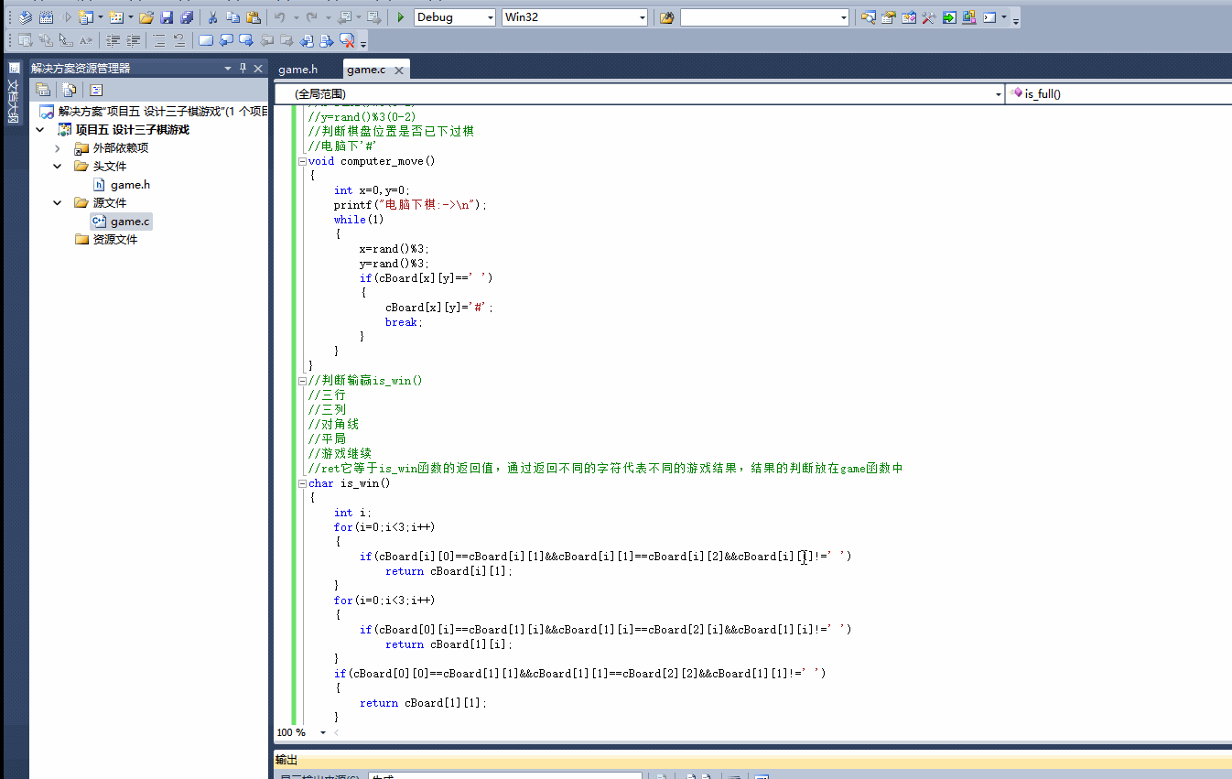
Task: Click the Paste clipboard icon
Action: 254,17
